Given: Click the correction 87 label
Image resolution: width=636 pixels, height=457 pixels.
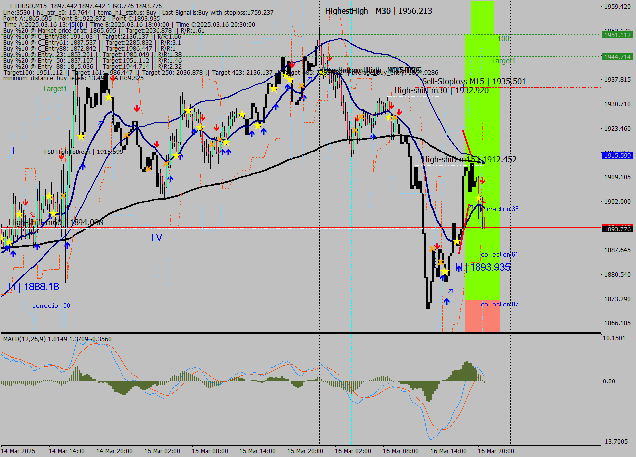Looking at the screenshot, I should (x=499, y=304).
